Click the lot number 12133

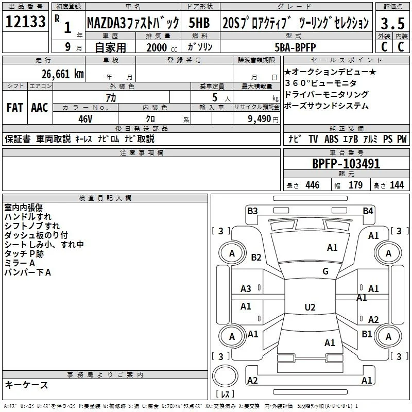click(x=25, y=22)
